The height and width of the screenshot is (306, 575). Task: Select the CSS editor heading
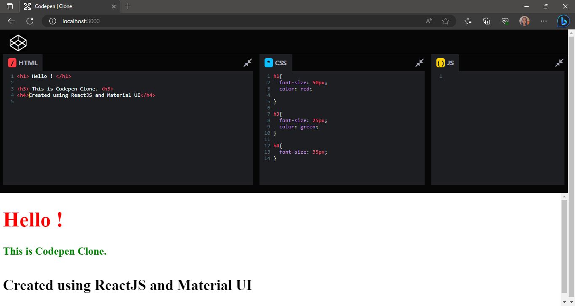pyautogui.click(x=281, y=63)
